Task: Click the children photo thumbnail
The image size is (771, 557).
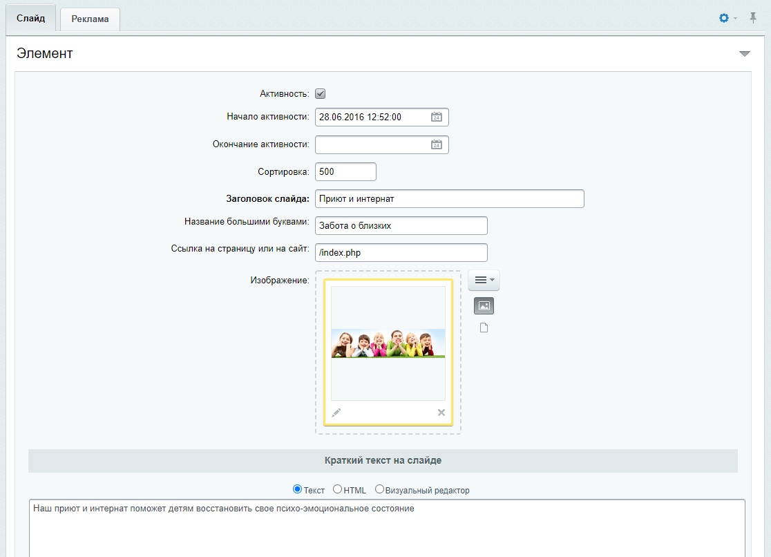Action: point(388,343)
